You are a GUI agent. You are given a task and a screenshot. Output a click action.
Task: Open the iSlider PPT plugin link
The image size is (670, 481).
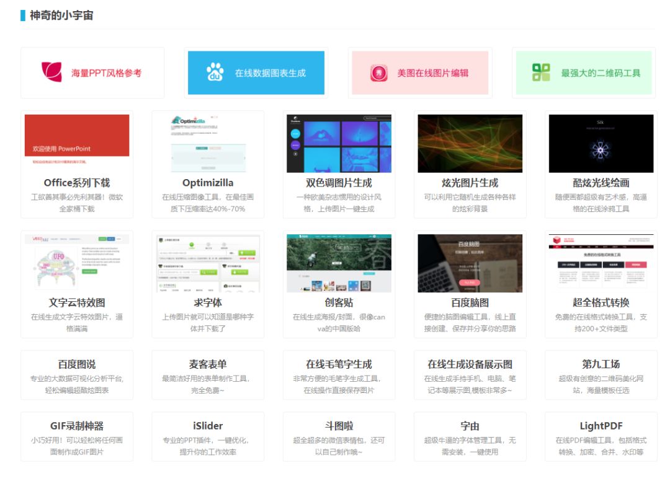tap(208, 426)
